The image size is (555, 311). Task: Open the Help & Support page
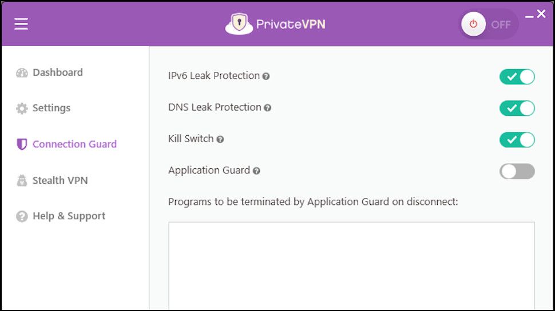[x=69, y=216]
